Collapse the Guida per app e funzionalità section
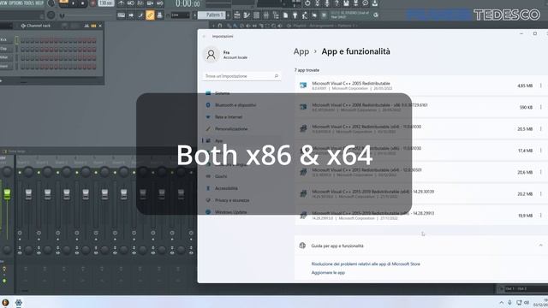This screenshot has width=548, height=308. click(x=540, y=246)
